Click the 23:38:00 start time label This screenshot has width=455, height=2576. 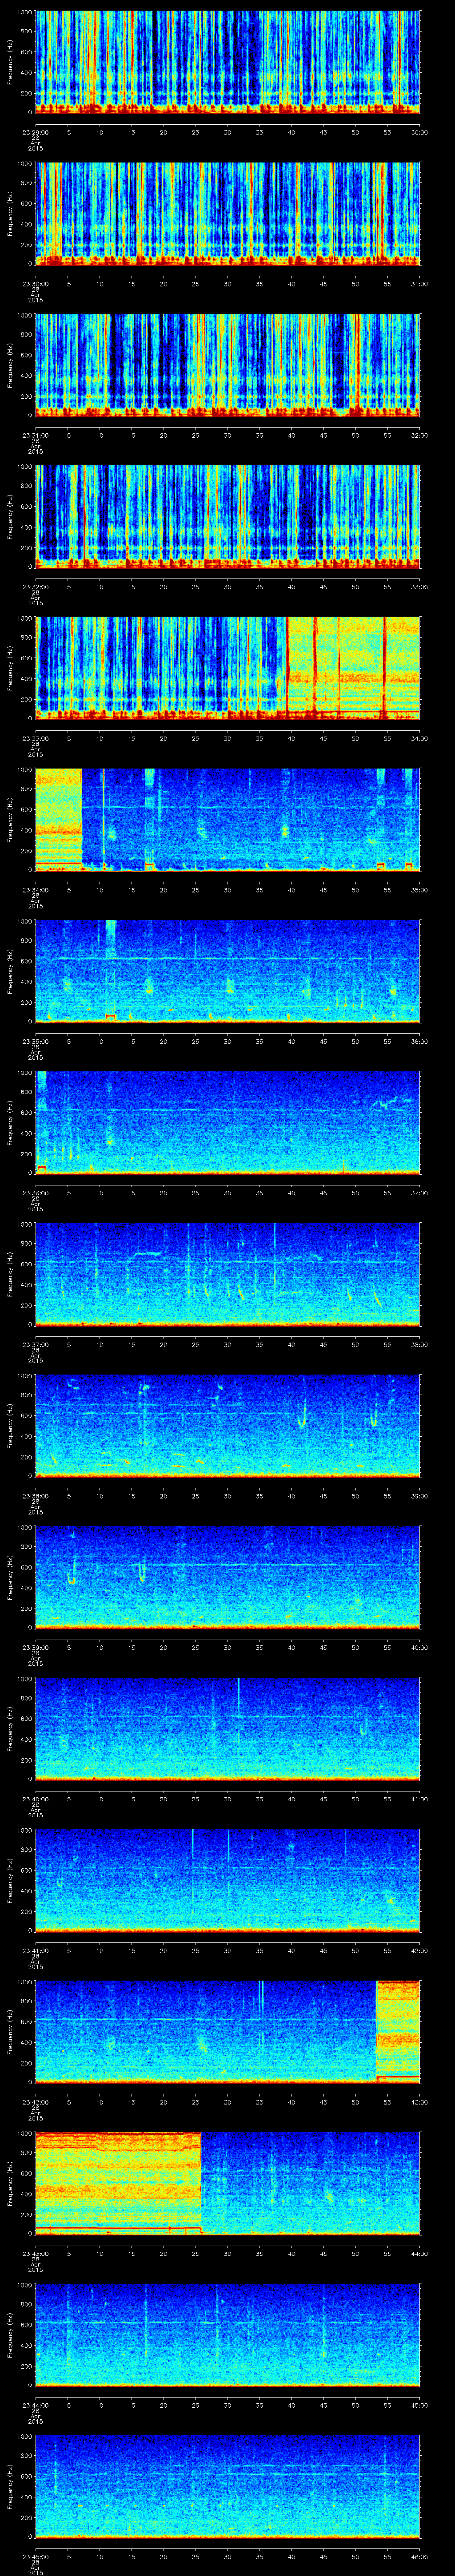pyautogui.click(x=35, y=1495)
